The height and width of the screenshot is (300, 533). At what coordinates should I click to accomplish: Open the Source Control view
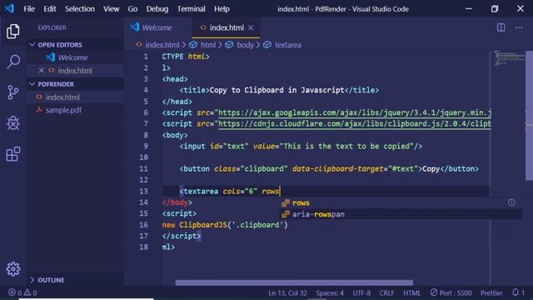13,92
